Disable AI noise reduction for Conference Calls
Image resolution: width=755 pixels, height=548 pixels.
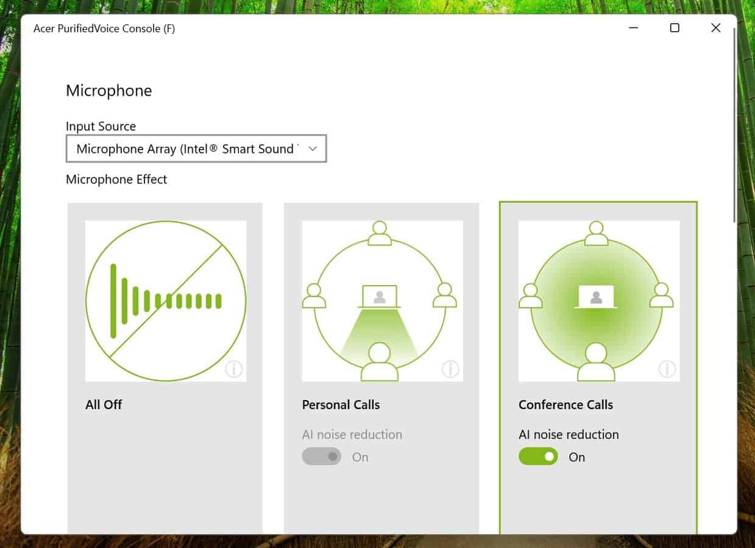click(538, 457)
